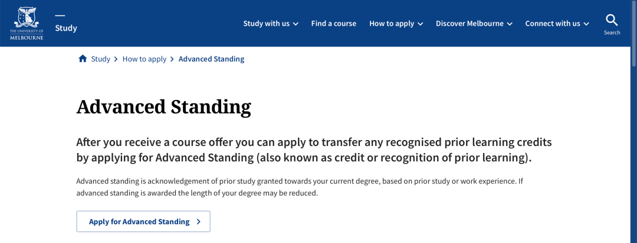The image size is (637, 243).
Task: Click the Apply for Advanced Standing button
Action: coord(143,222)
